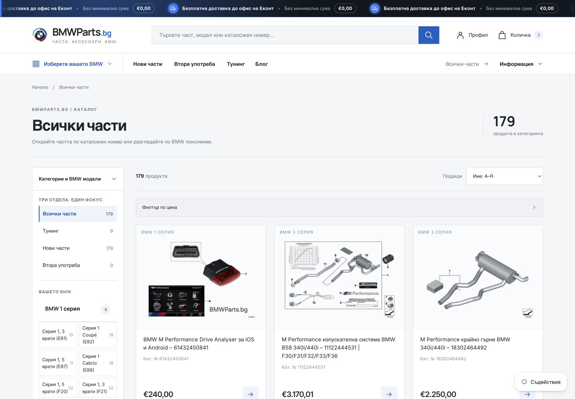
Task: Click the chat bubble icon in Съдействие
Action: pyautogui.click(x=524, y=382)
